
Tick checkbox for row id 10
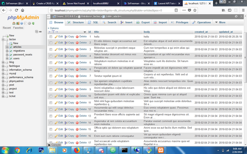51,96
